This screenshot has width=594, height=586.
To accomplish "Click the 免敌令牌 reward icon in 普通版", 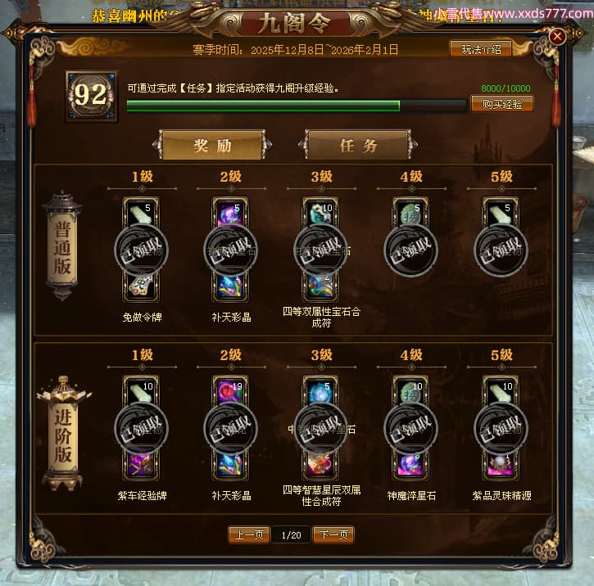I will click(141, 286).
